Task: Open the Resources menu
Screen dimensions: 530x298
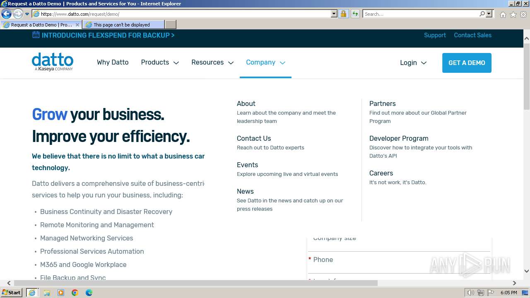Action: [207, 62]
